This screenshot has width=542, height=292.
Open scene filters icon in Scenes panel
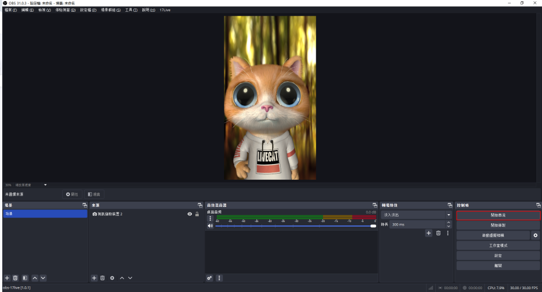coord(25,278)
